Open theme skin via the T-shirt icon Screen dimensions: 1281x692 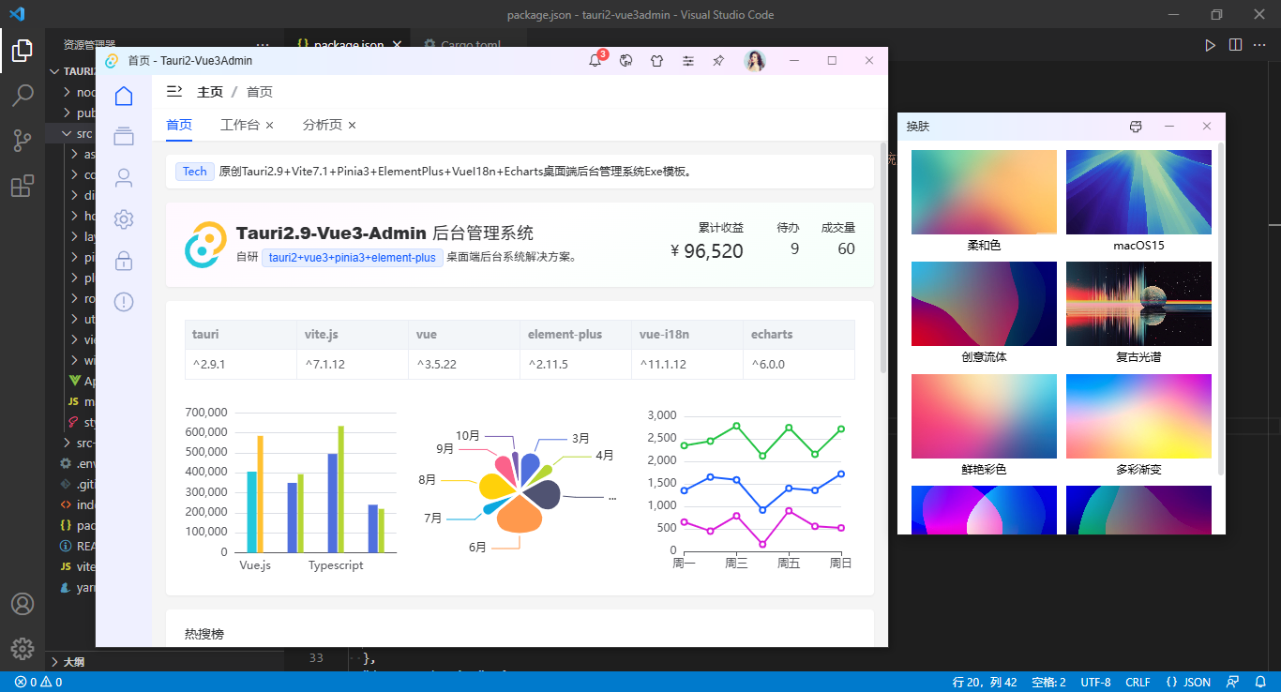[656, 59]
